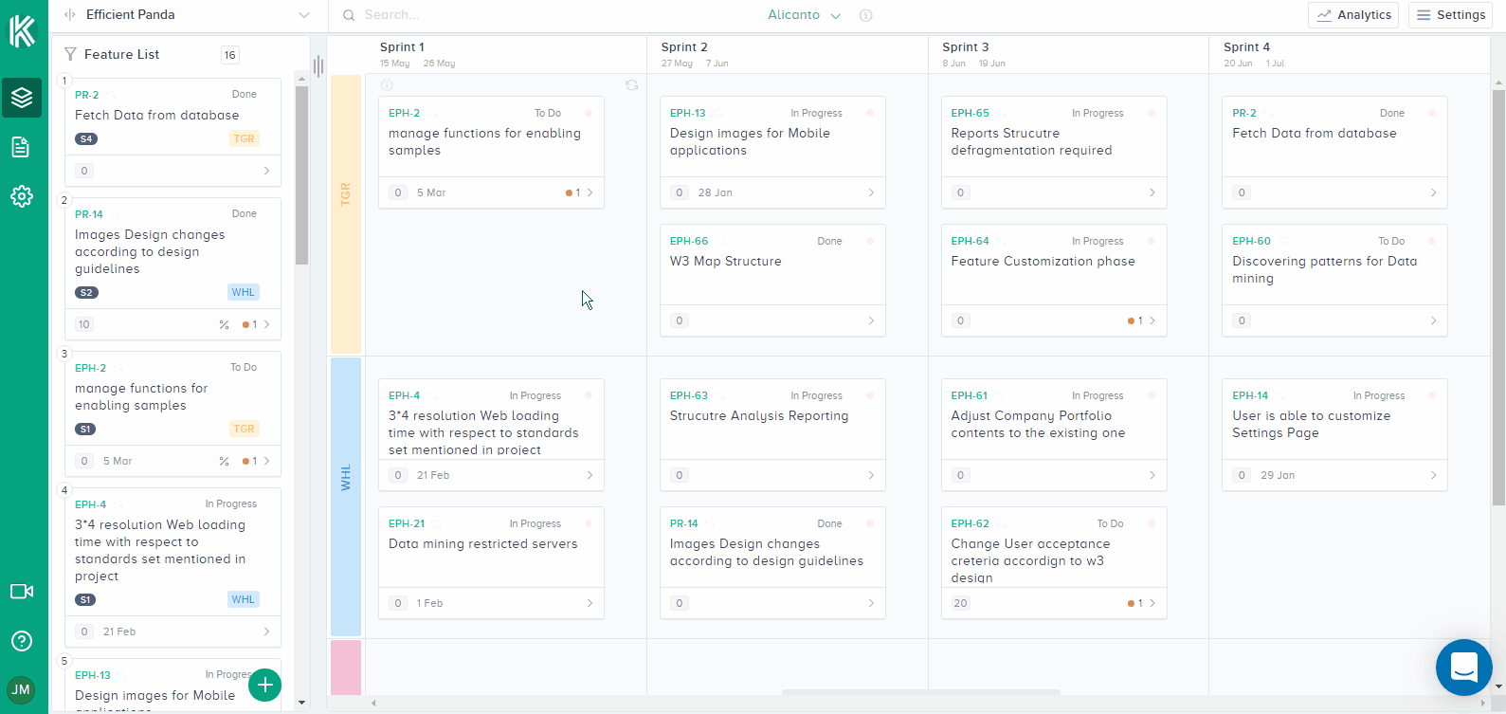Open the layers board view in sidebar
1506x714 pixels.
pyautogui.click(x=22, y=98)
